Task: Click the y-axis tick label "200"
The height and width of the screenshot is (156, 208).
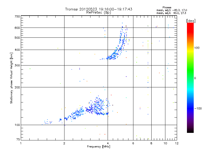Action: (17, 87)
